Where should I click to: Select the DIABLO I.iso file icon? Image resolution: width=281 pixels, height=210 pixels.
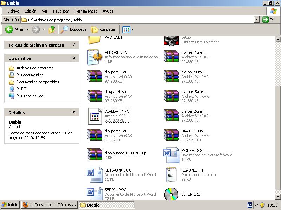point(171,135)
